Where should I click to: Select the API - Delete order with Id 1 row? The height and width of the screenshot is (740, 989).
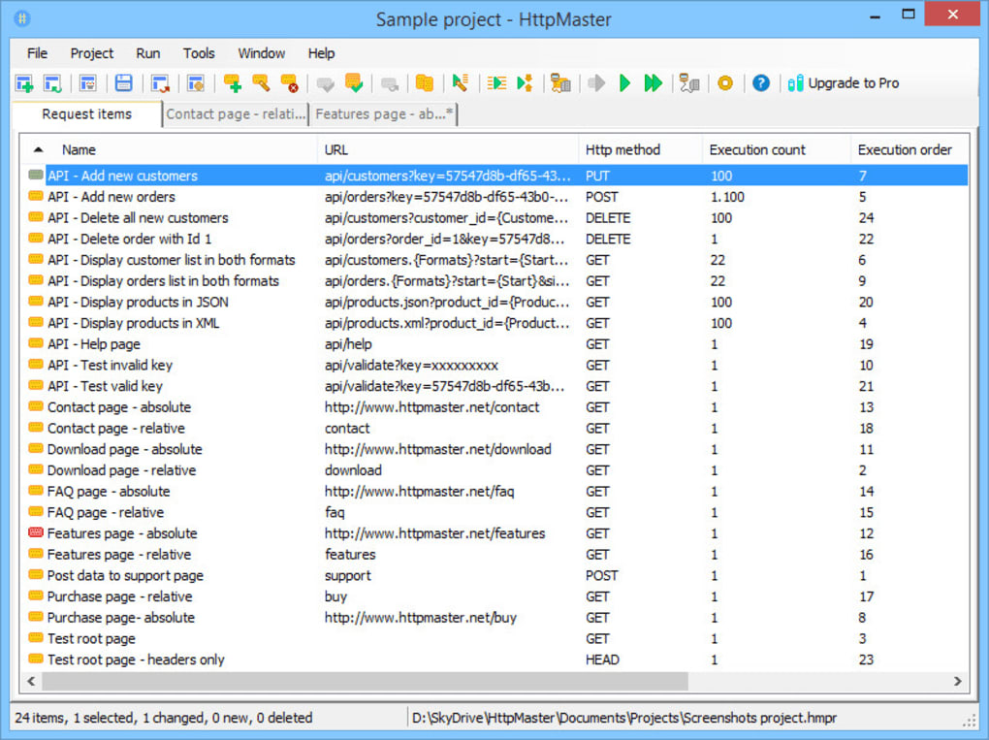[495, 240]
